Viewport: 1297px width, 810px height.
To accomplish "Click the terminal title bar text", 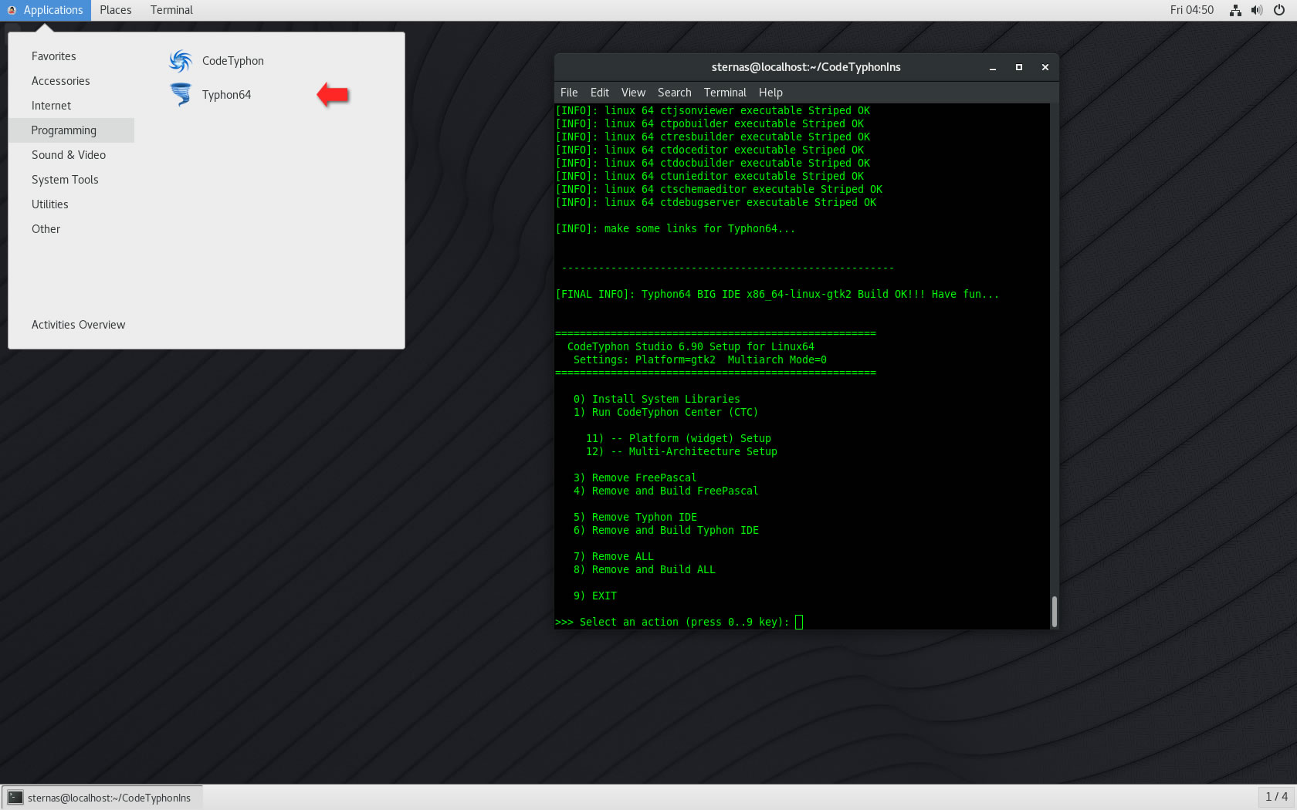I will (806, 67).
